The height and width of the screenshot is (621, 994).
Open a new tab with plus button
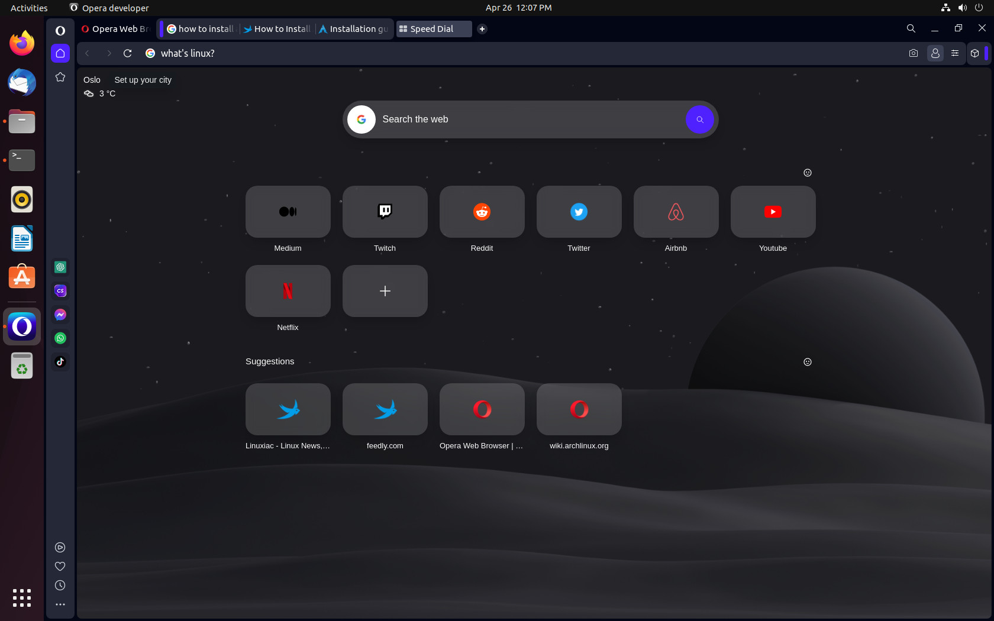coord(482,29)
